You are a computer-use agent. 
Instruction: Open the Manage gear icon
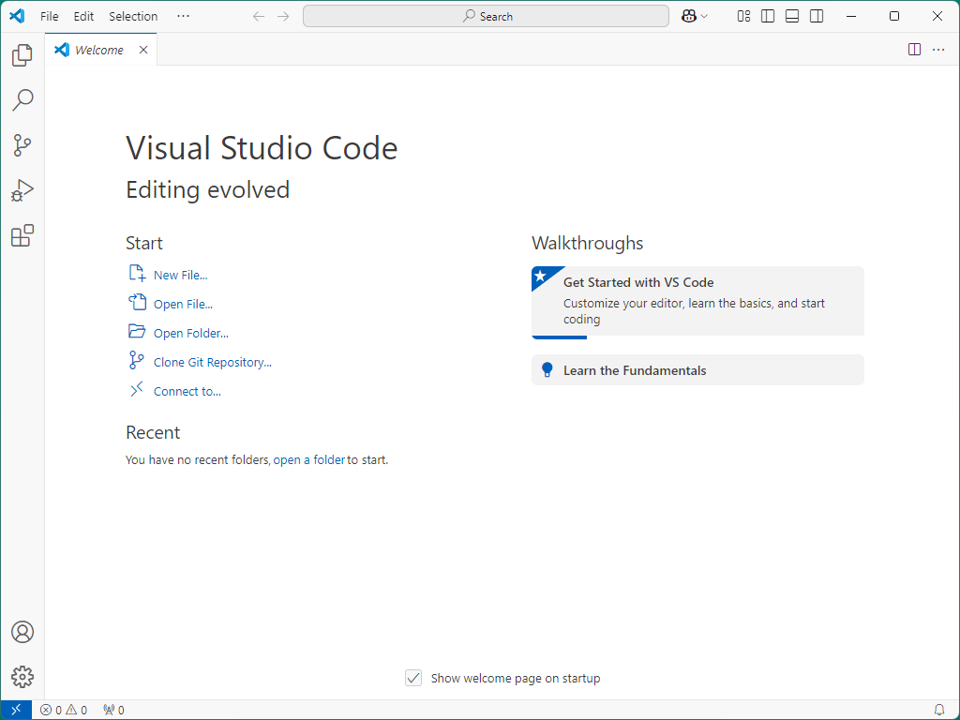pos(22,677)
